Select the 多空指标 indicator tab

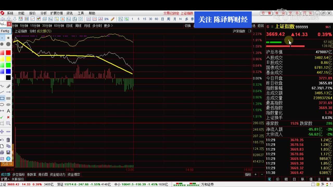click(19, 175)
